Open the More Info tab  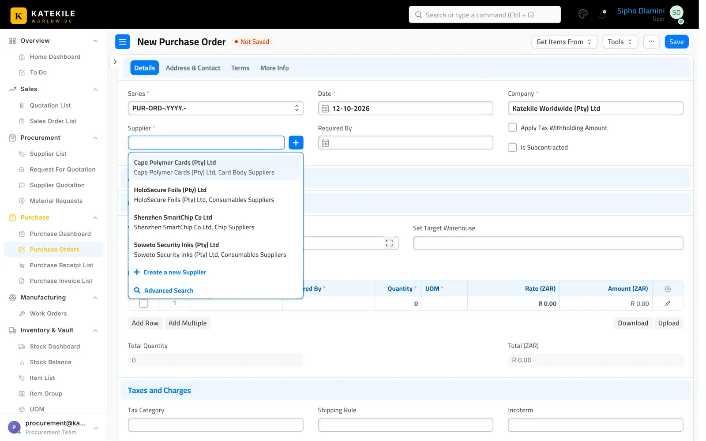(274, 68)
